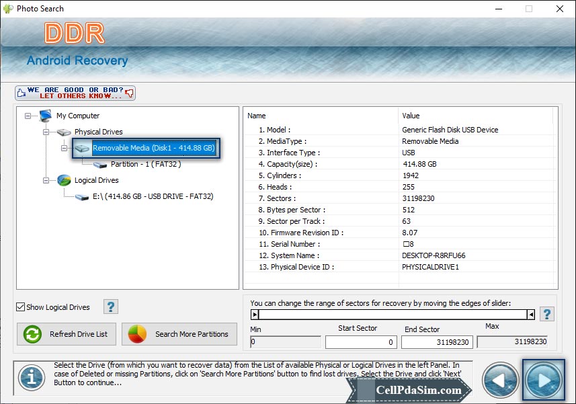The width and height of the screenshot is (576, 404).
Task: Click the Logical Drives pie-disk icon
Action: [x=64, y=180]
